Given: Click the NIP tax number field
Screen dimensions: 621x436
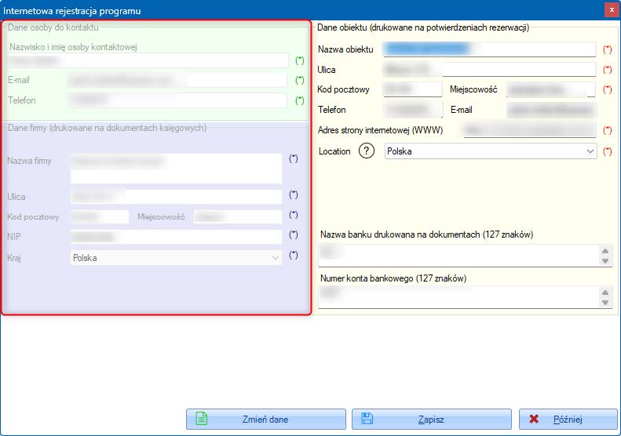Looking at the screenshot, I should click(x=175, y=237).
